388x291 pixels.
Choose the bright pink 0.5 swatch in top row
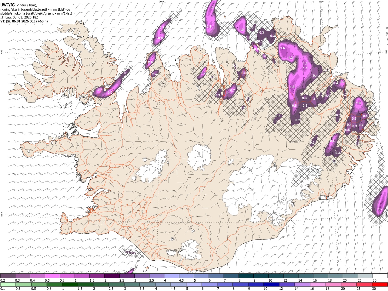[x=52, y=276]
